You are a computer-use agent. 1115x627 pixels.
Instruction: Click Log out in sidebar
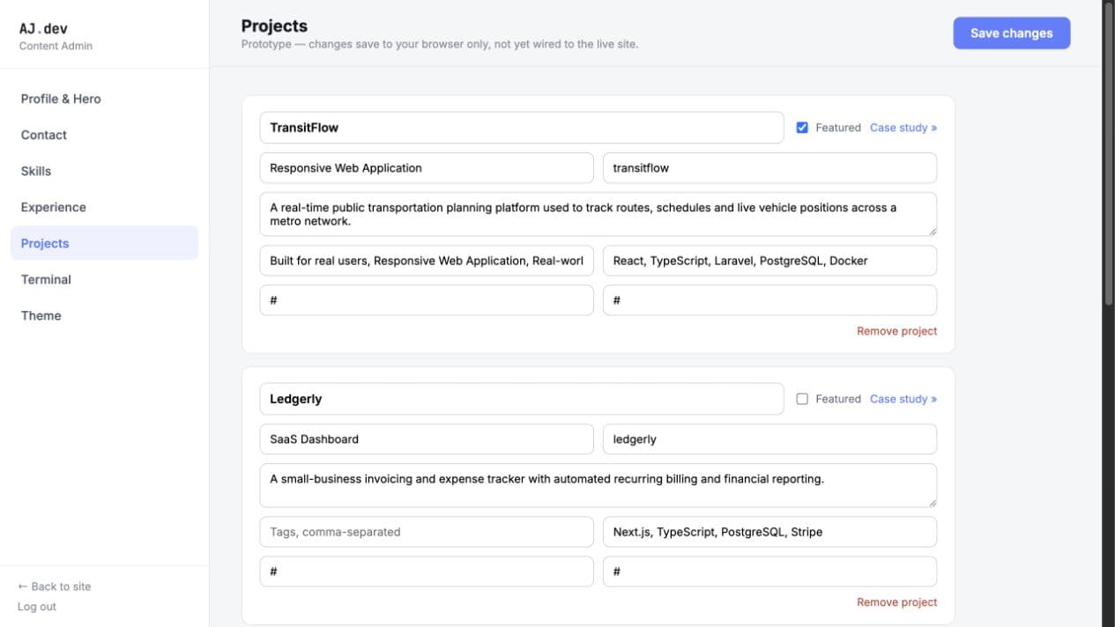point(37,607)
